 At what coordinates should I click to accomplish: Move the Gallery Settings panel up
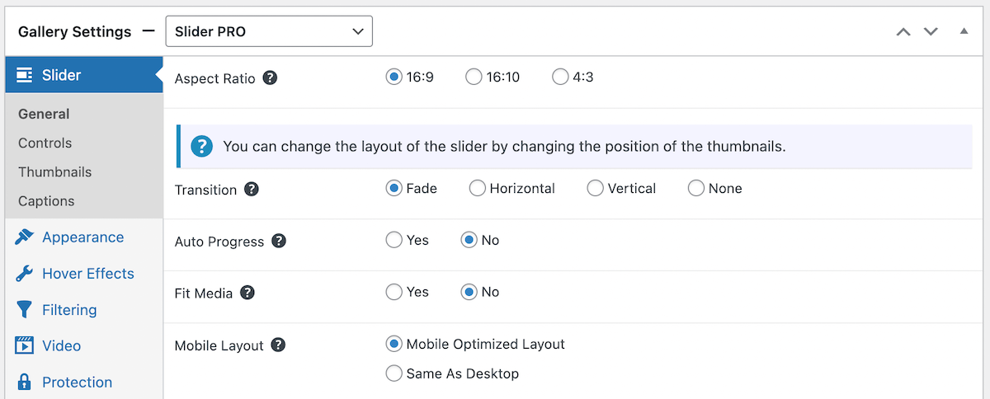coord(903,31)
